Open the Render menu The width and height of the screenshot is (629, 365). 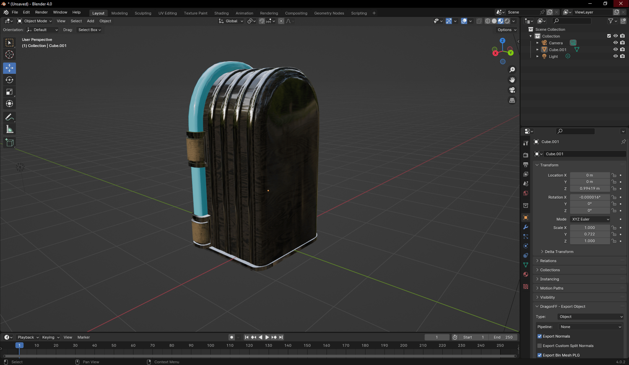[41, 13]
